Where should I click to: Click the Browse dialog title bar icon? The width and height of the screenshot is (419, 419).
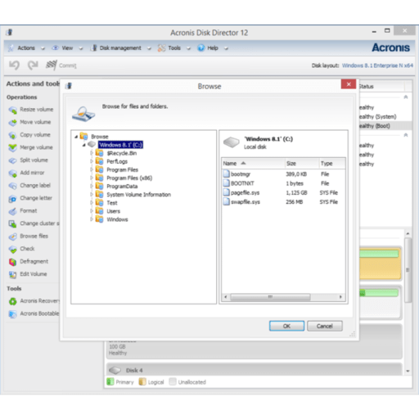click(69, 86)
